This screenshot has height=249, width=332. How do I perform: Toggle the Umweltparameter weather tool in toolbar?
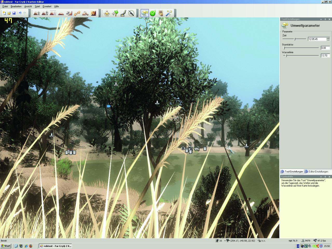(145, 13)
